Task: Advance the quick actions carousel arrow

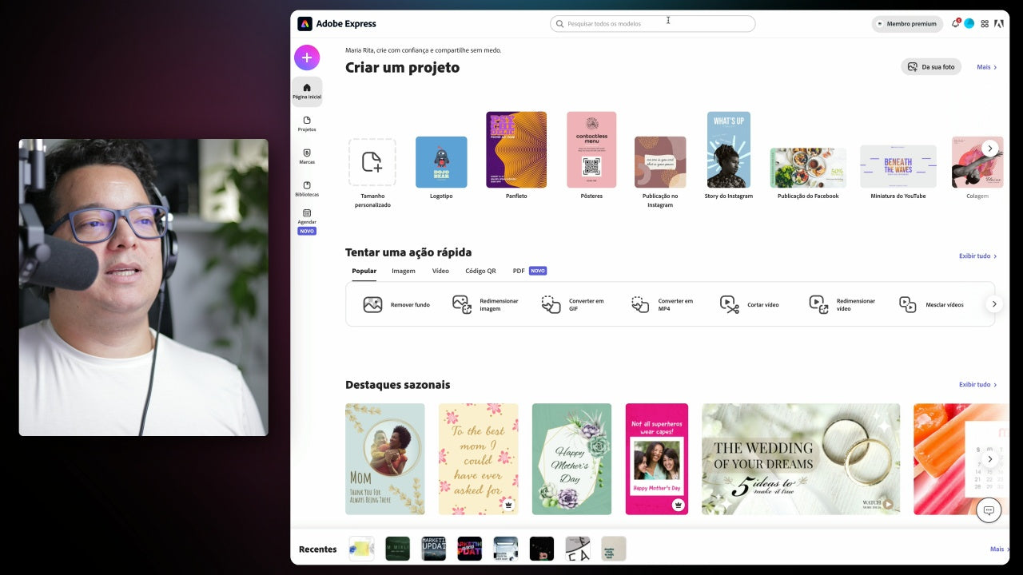Action: [993, 303]
